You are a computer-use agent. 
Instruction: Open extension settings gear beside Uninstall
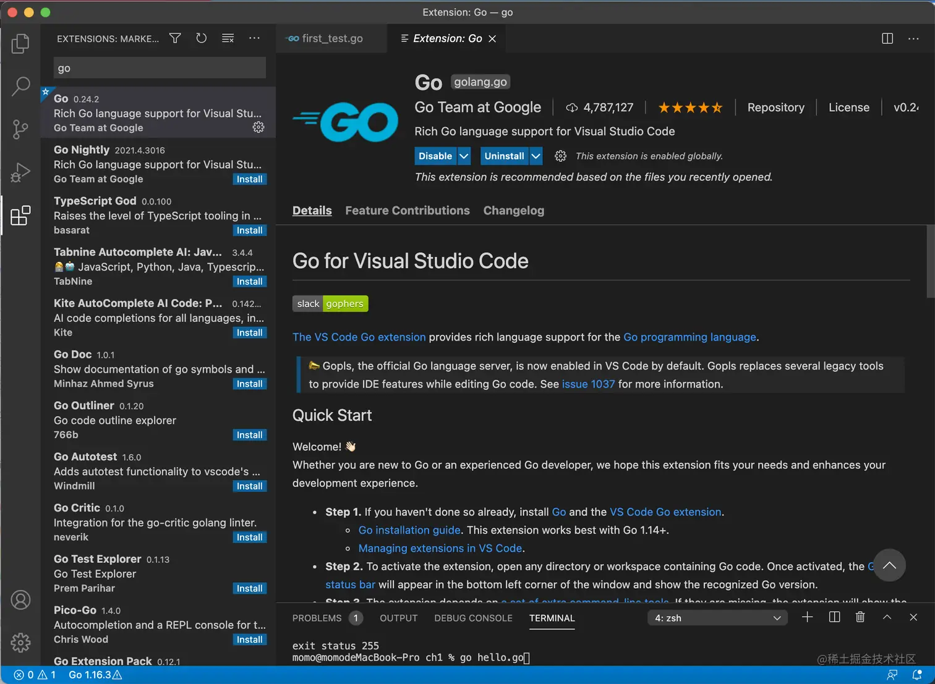click(x=560, y=156)
